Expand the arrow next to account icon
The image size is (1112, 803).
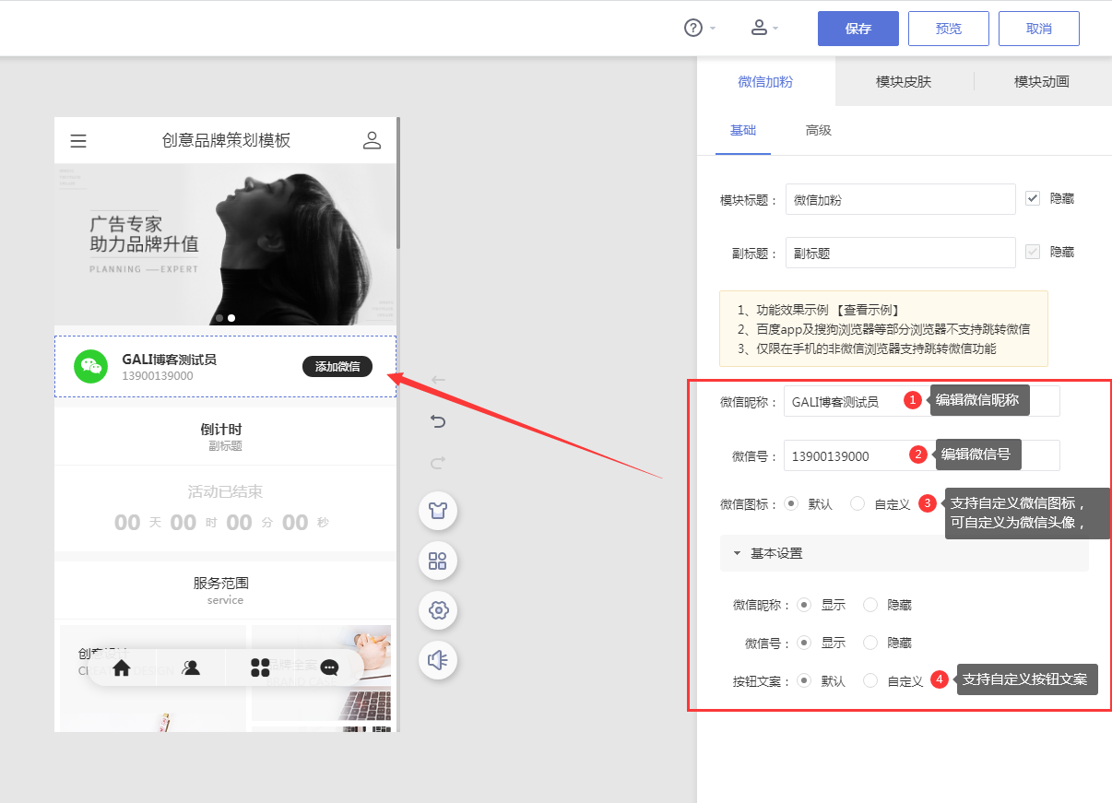click(775, 29)
